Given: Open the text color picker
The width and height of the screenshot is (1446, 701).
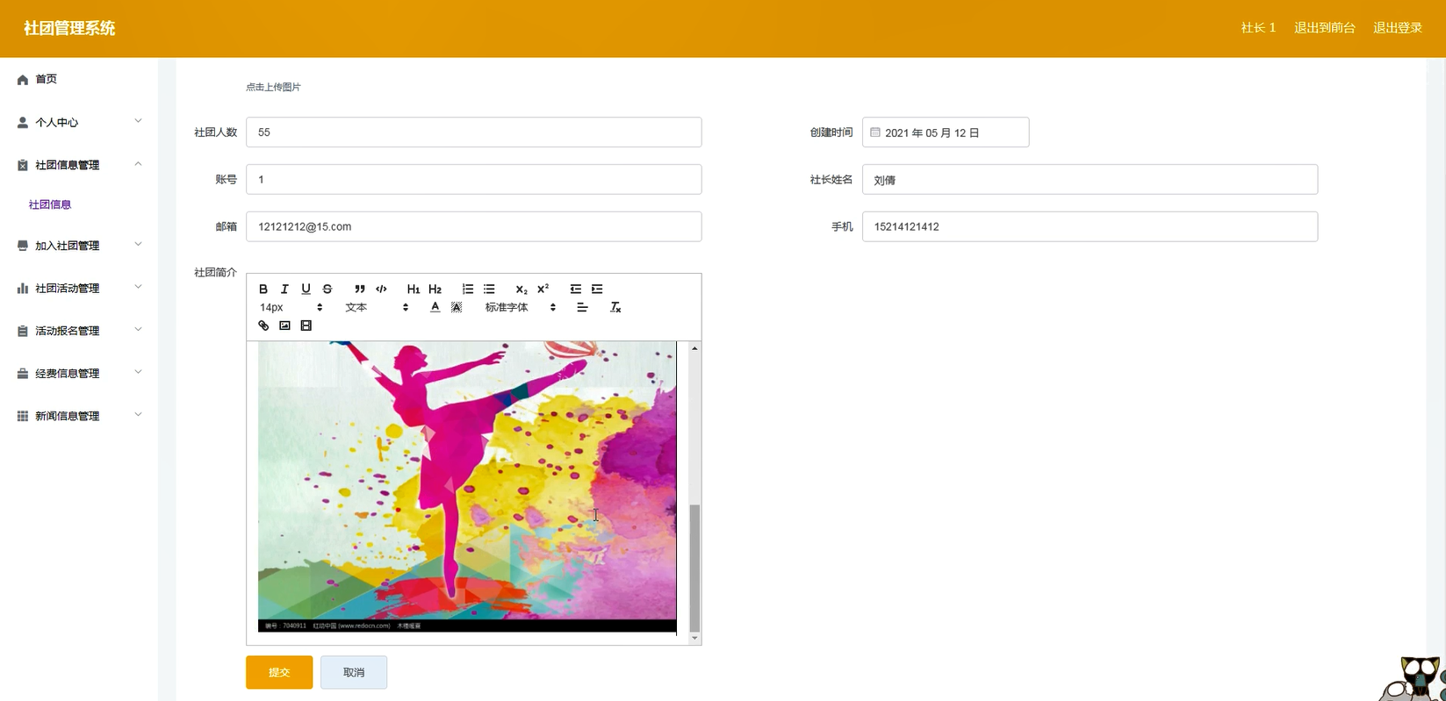Looking at the screenshot, I should point(435,307).
